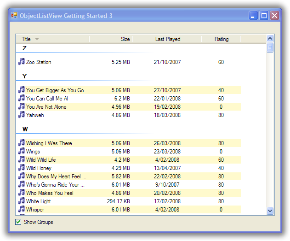Click the vertical scrollbar thumb
Viewport: 290px width, 241px height.
click(270, 47)
